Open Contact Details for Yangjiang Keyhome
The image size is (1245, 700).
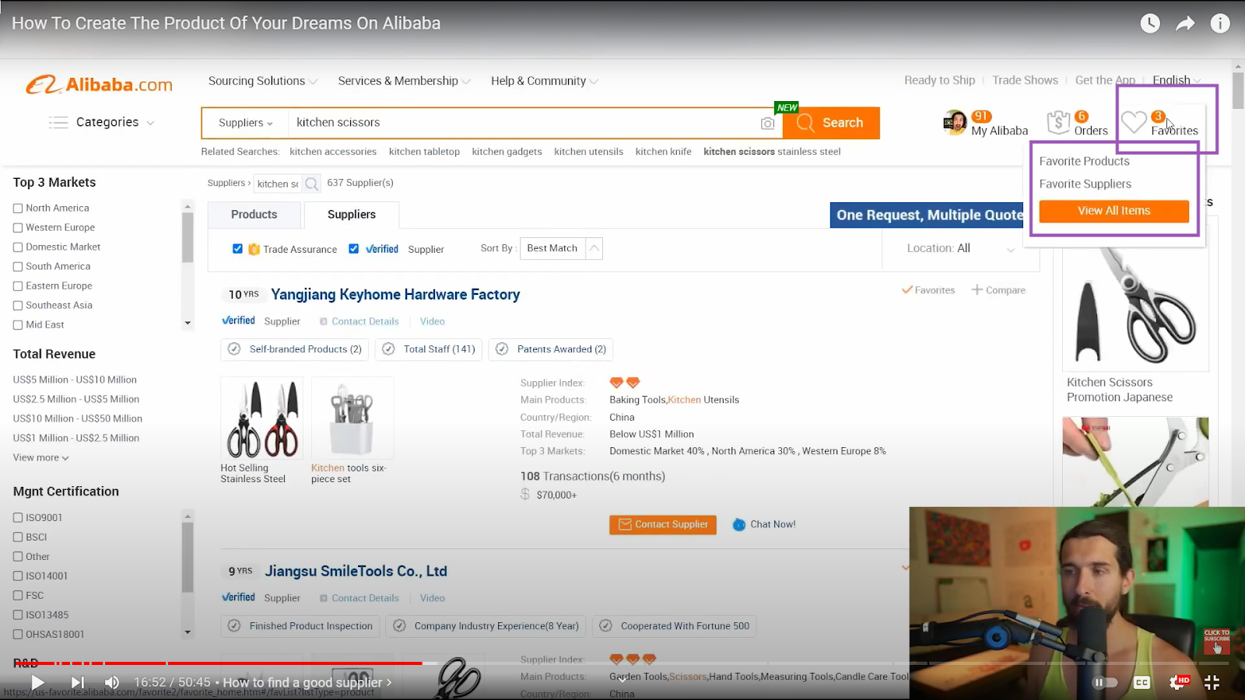pos(365,321)
